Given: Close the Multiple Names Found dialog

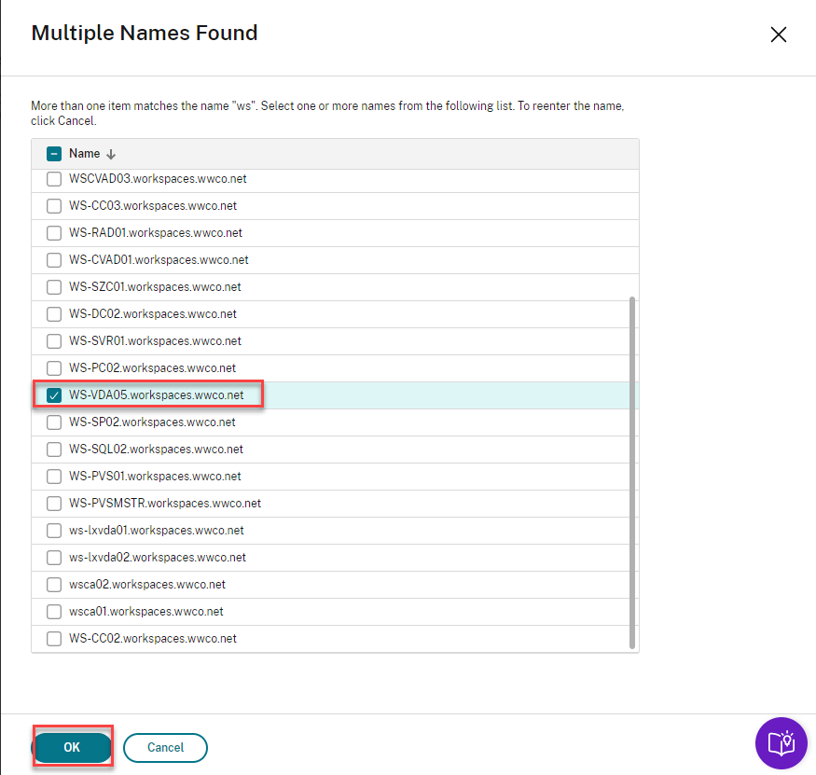Looking at the screenshot, I should point(779,35).
